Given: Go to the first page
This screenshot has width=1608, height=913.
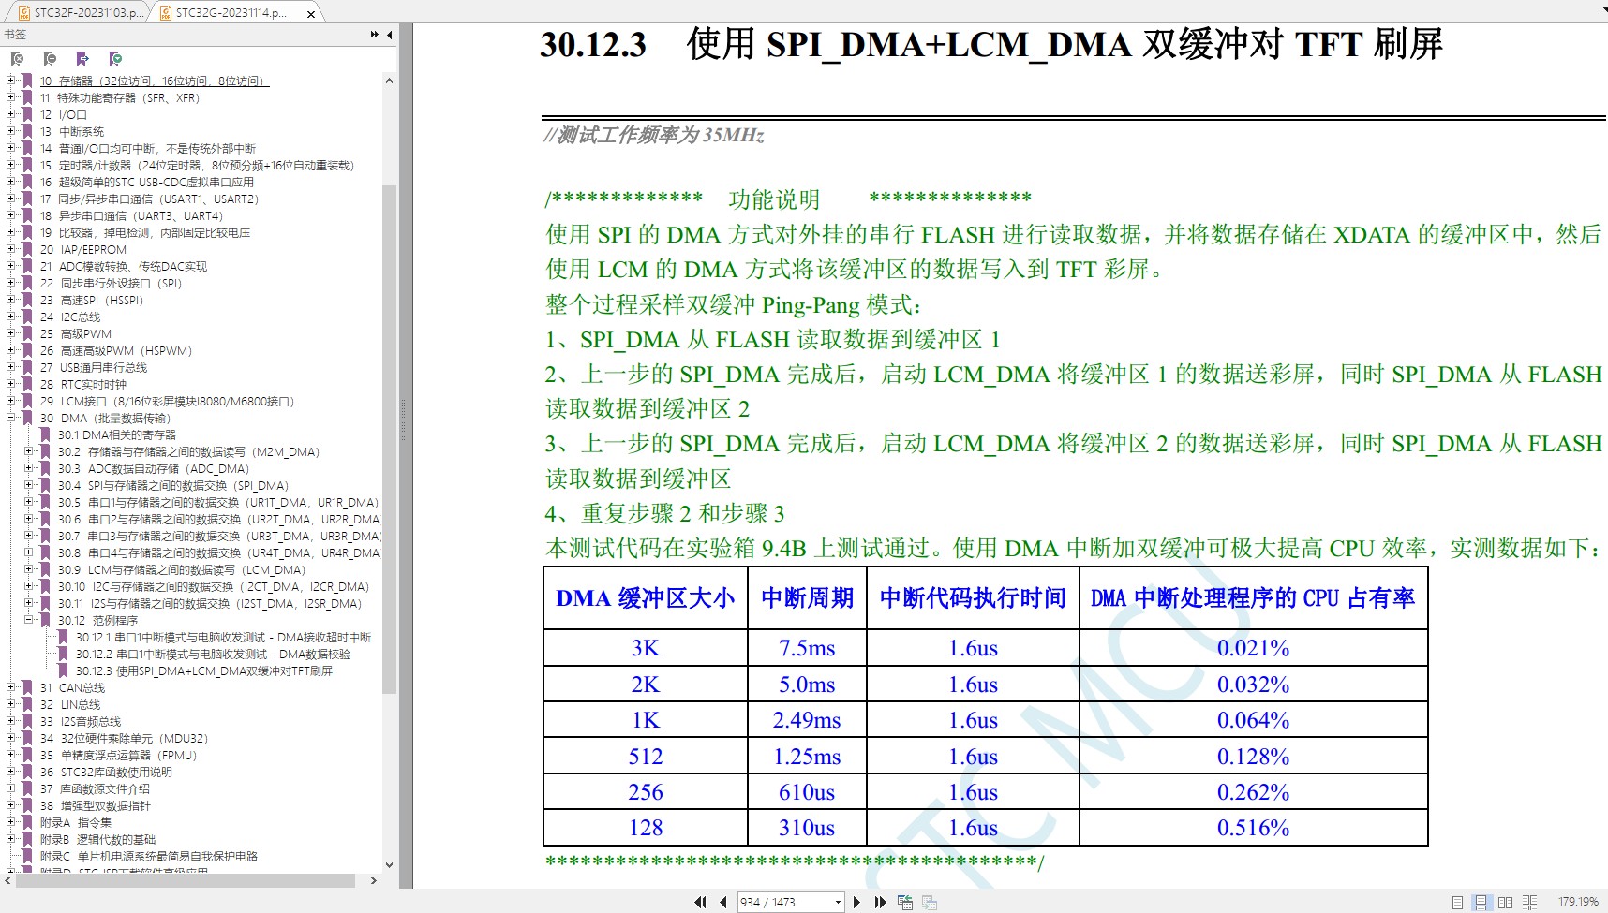Looking at the screenshot, I should (700, 902).
